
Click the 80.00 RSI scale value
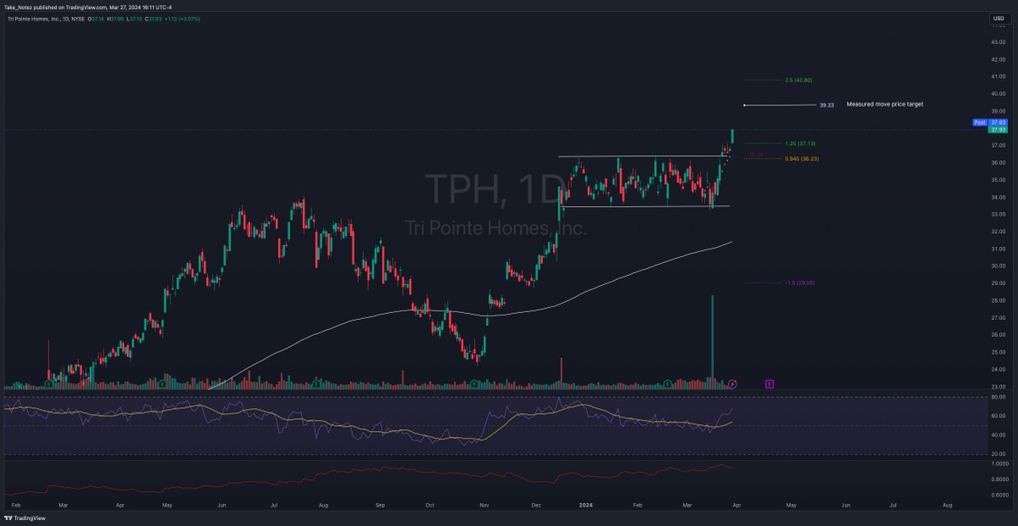pos(998,397)
